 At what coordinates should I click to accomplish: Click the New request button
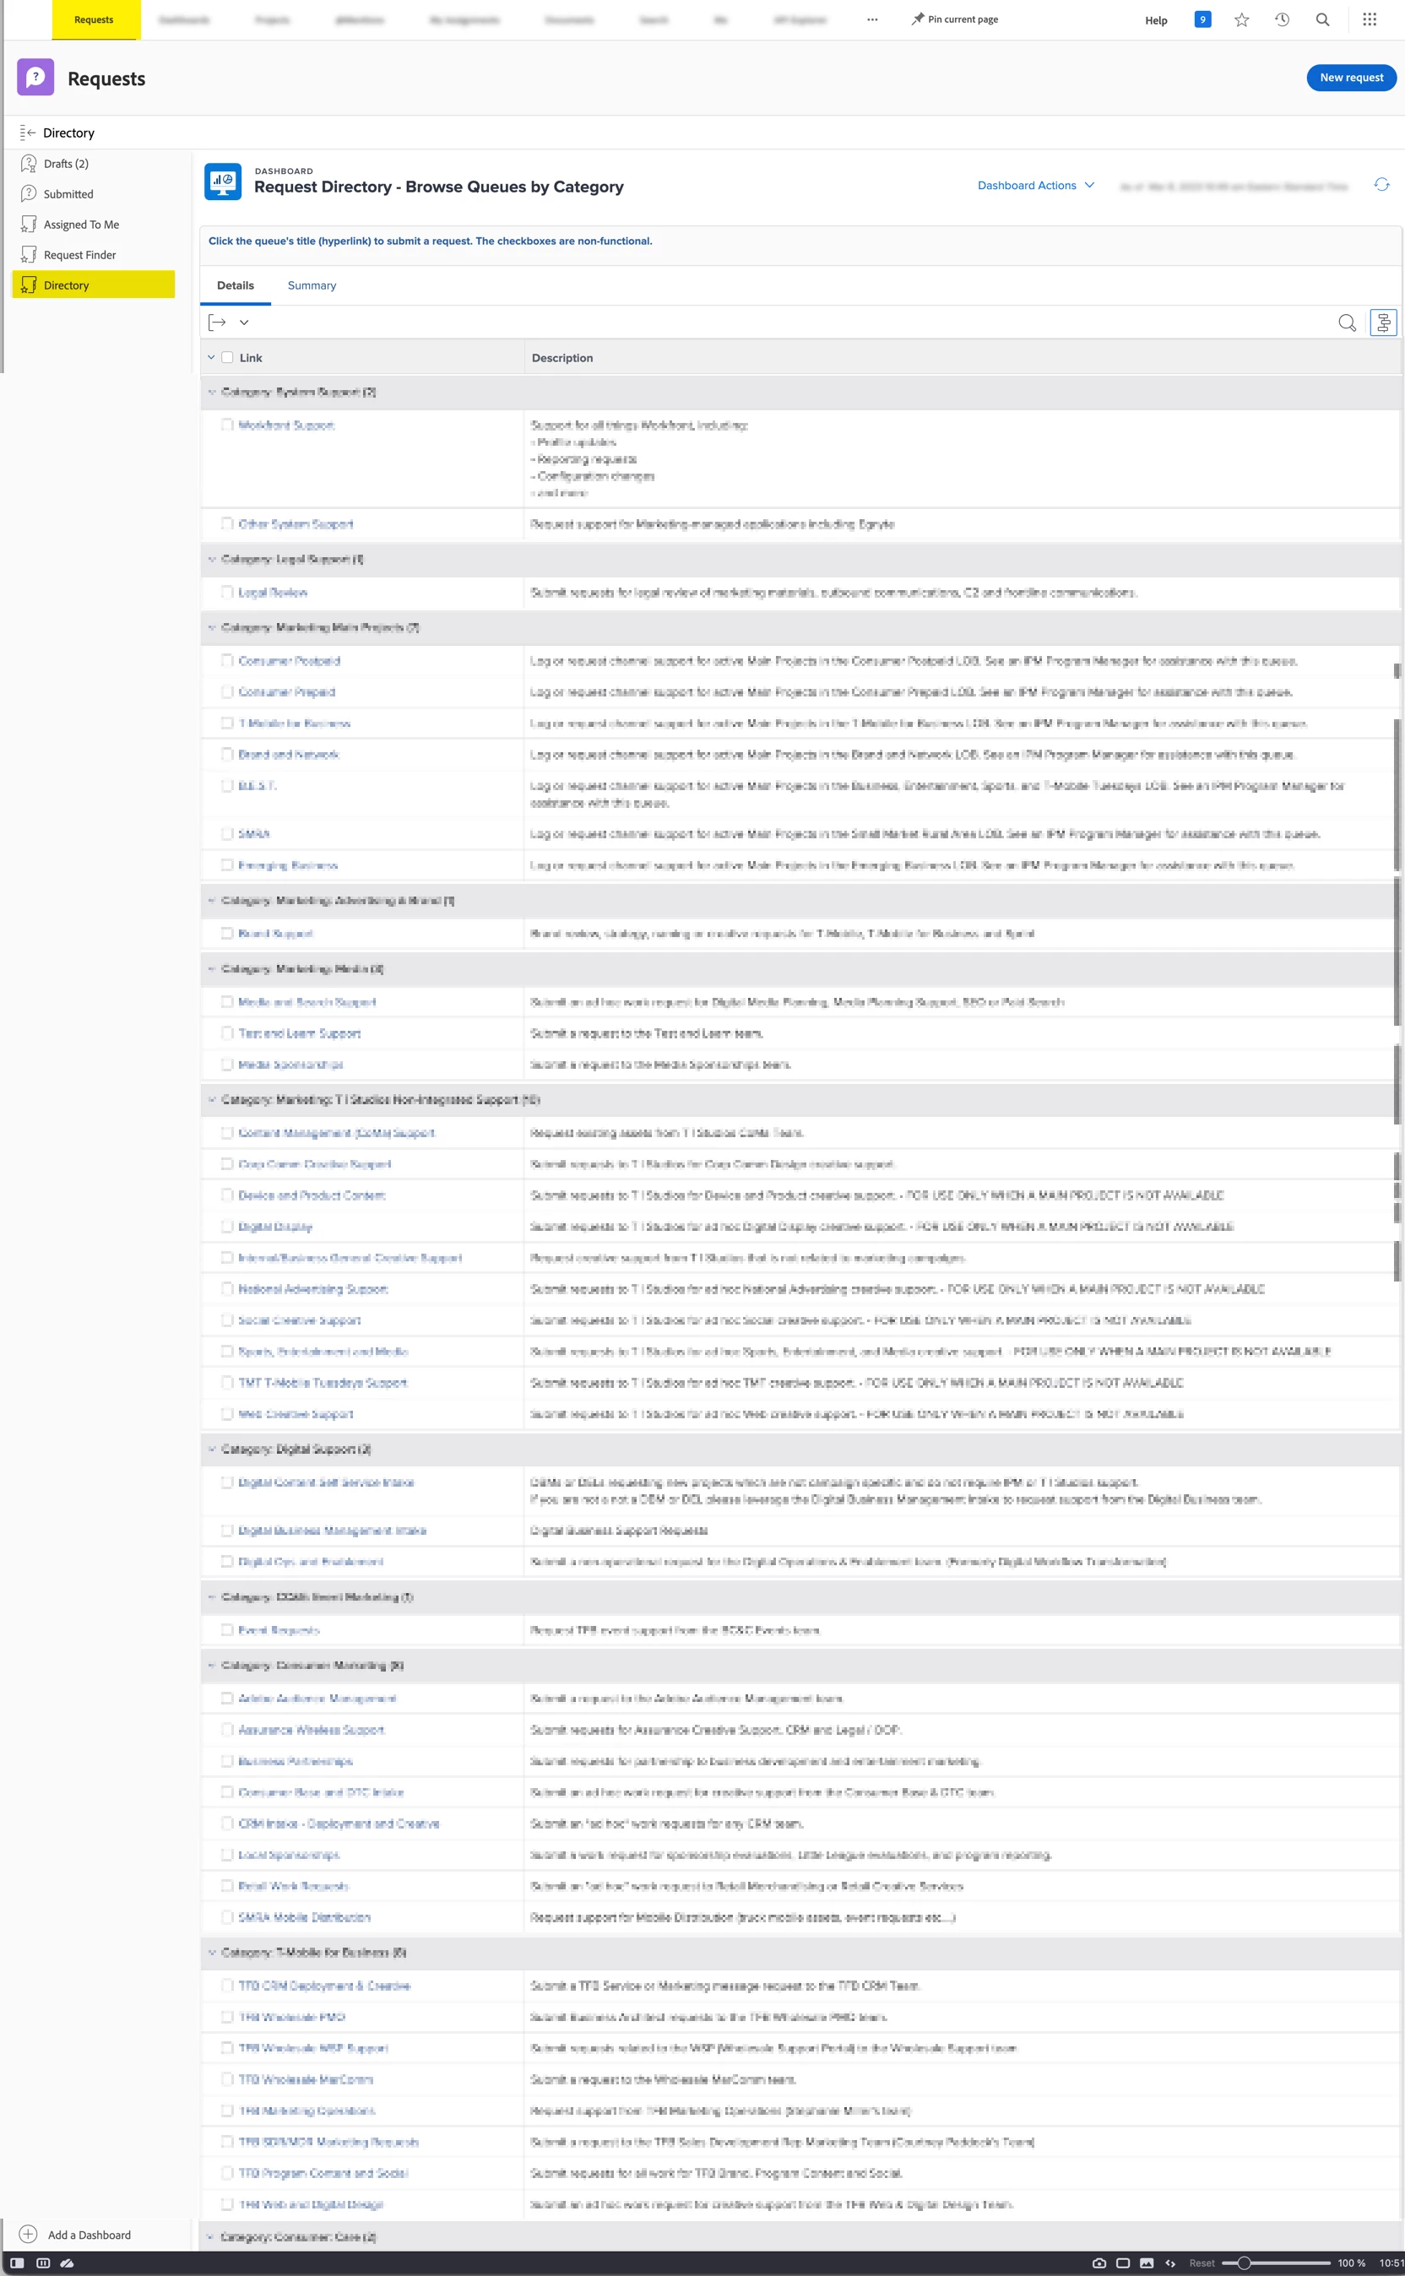(x=1351, y=78)
